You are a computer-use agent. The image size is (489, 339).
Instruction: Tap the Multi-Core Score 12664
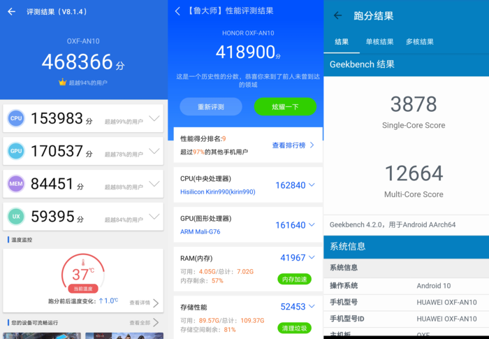pos(414,173)
